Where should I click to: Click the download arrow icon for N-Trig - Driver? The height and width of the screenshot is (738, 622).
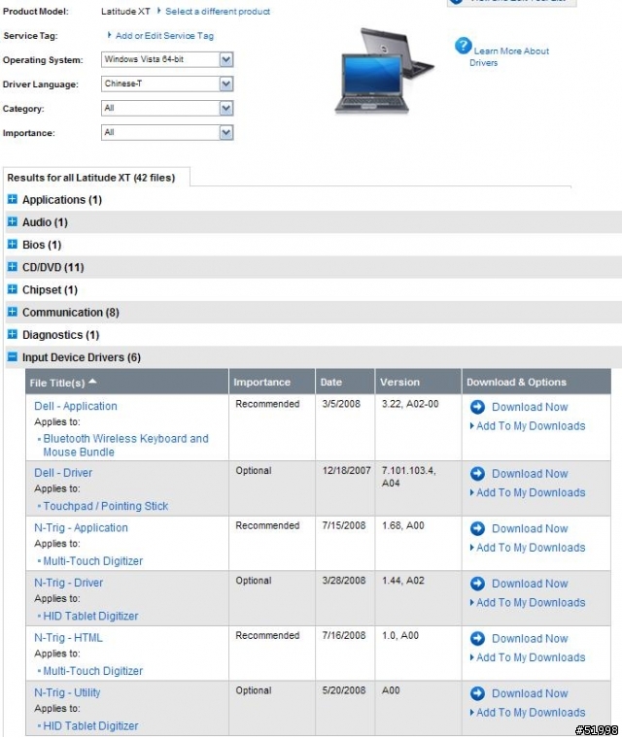(477, 585)
